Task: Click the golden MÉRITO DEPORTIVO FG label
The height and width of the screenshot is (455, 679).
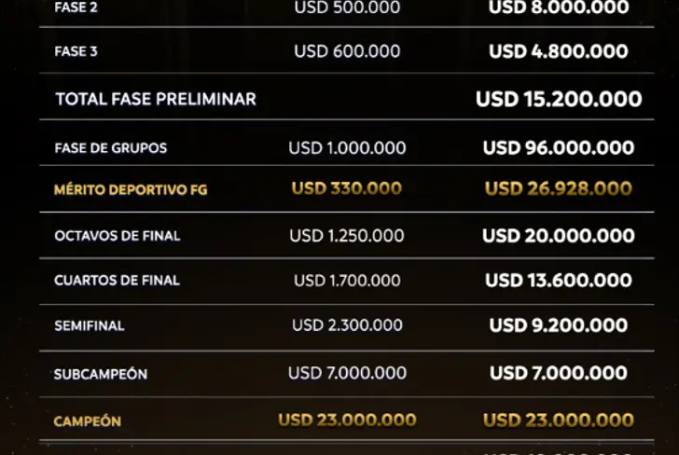Action: pyautogui.click(x=131, y=190)
